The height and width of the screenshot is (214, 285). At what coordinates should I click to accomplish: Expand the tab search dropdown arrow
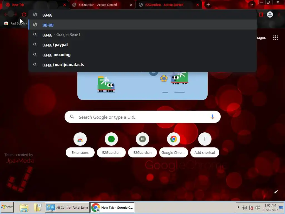pos(252,5)
